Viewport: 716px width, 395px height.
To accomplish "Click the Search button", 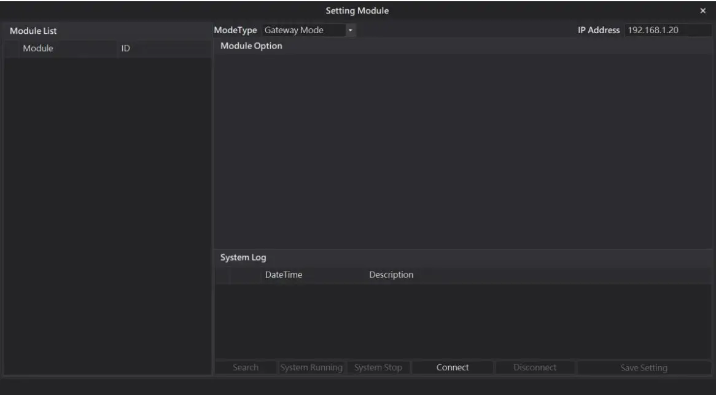I will pyautogui.click(x=246, y=367).
